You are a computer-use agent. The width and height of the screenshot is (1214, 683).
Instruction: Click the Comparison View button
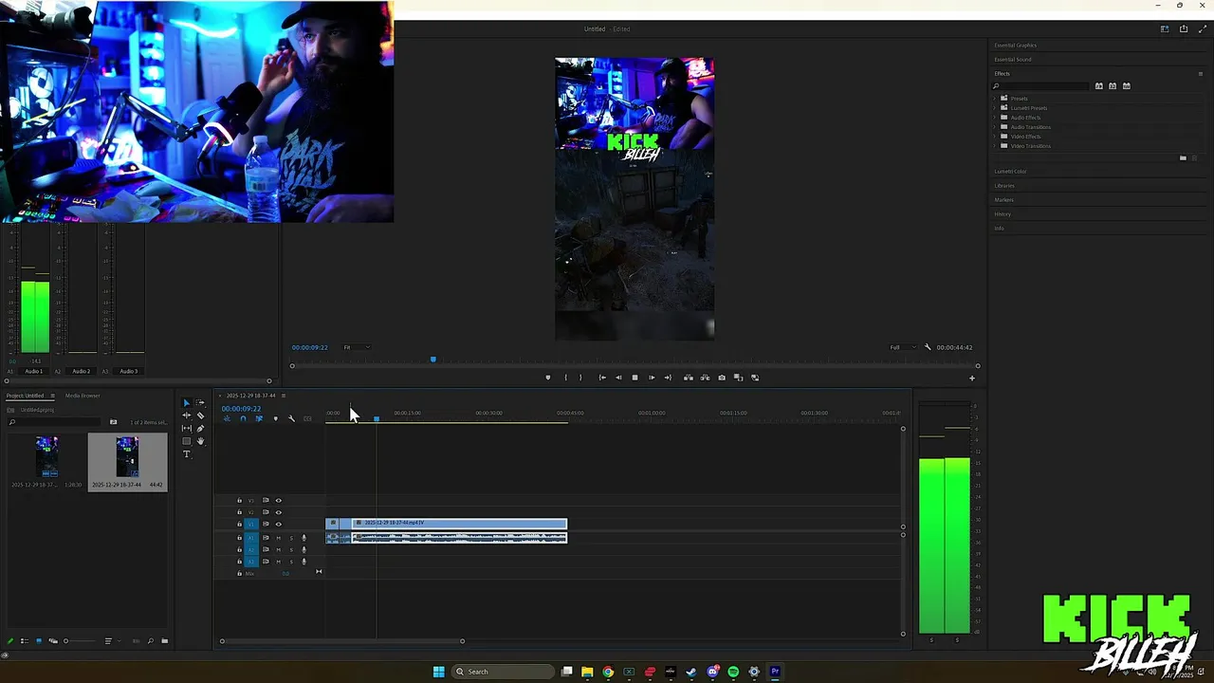tap(738, 378)
